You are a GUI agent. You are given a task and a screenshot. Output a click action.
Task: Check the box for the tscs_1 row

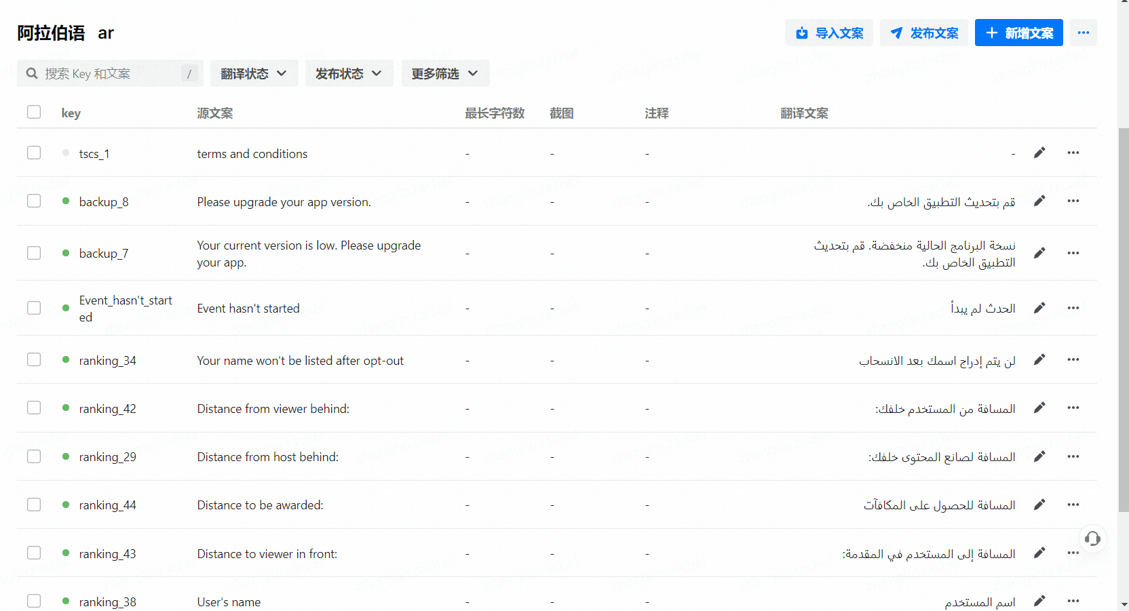click(x=34, y=153)
